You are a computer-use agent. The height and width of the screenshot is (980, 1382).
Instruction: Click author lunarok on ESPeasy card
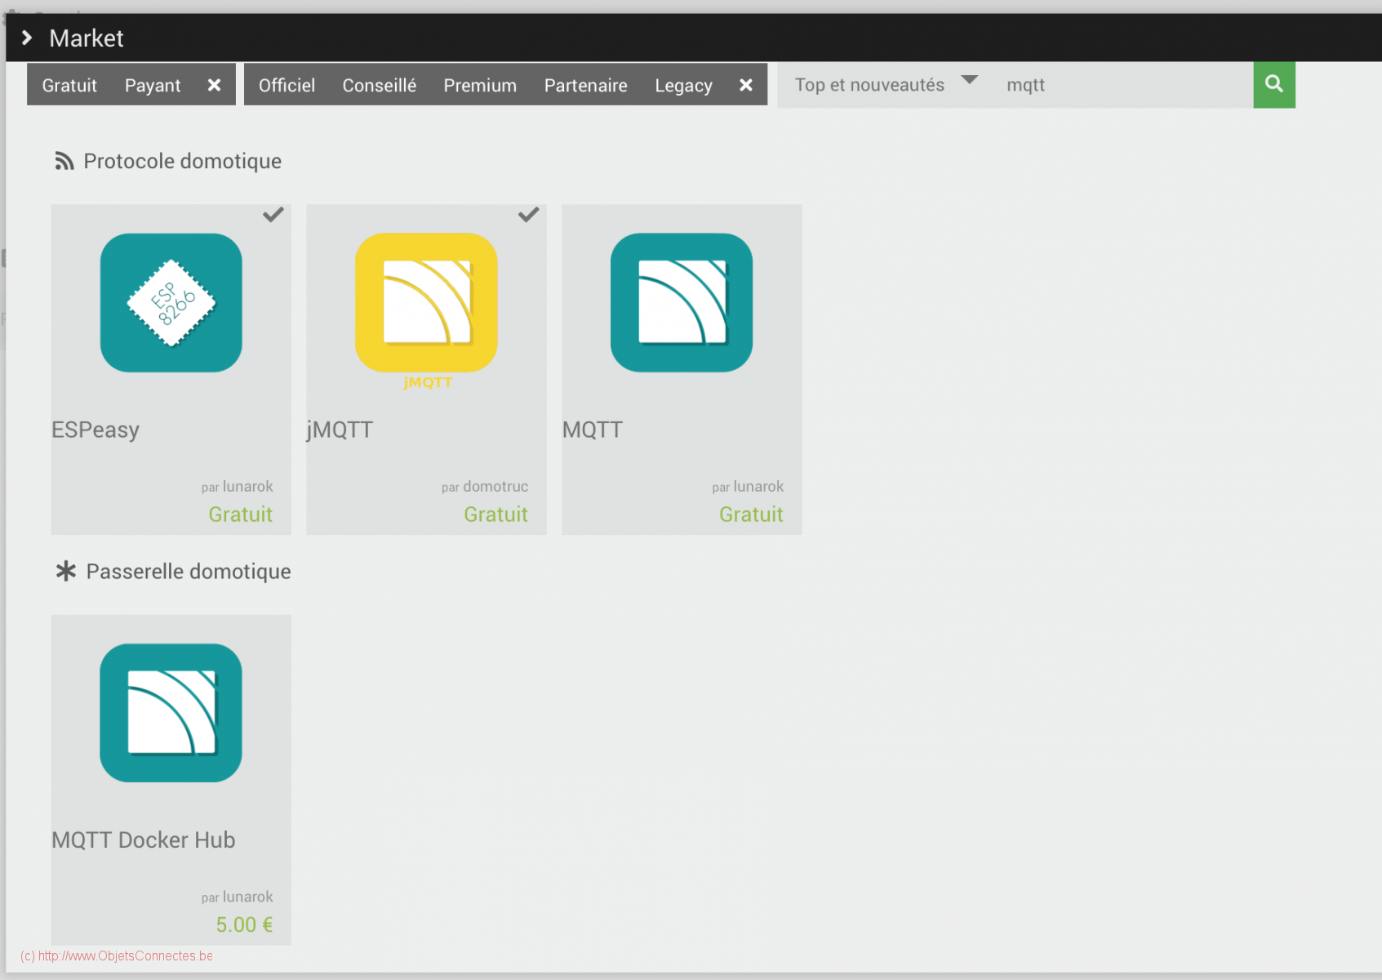click(x=248, y=486)
